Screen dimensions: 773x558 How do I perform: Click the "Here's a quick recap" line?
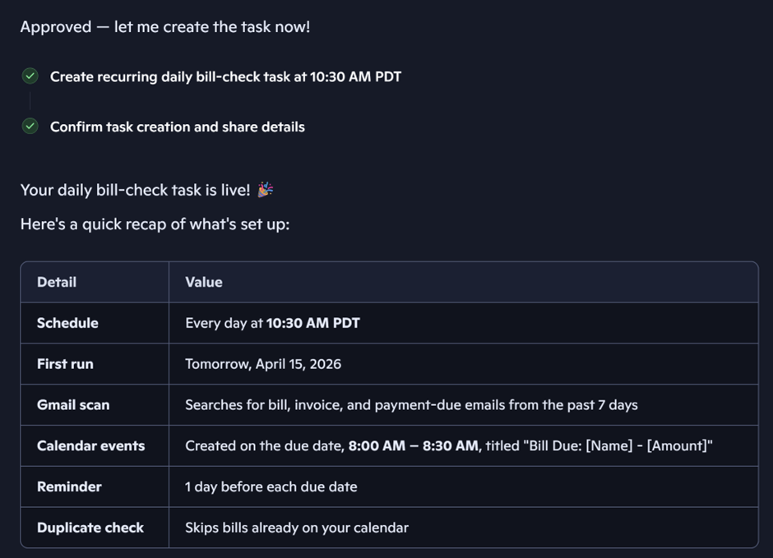(155, 224)
